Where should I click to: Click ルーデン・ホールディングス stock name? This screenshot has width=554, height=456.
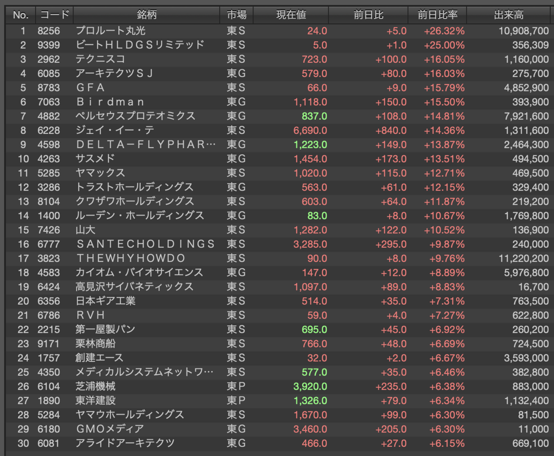140,216
